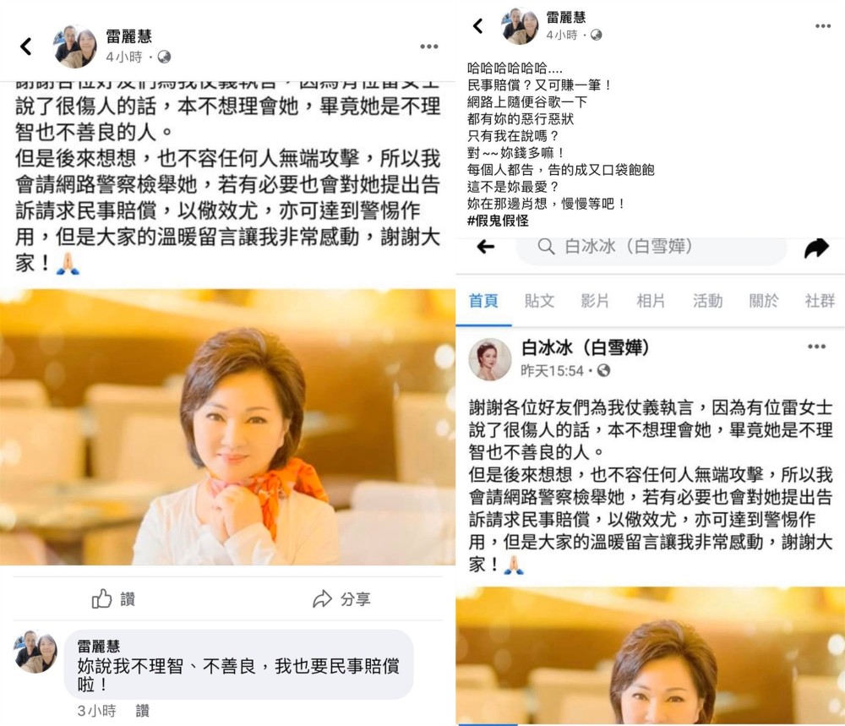
Task: Click the #假鬼假怪 hashtag link
Action: point(498,221)
